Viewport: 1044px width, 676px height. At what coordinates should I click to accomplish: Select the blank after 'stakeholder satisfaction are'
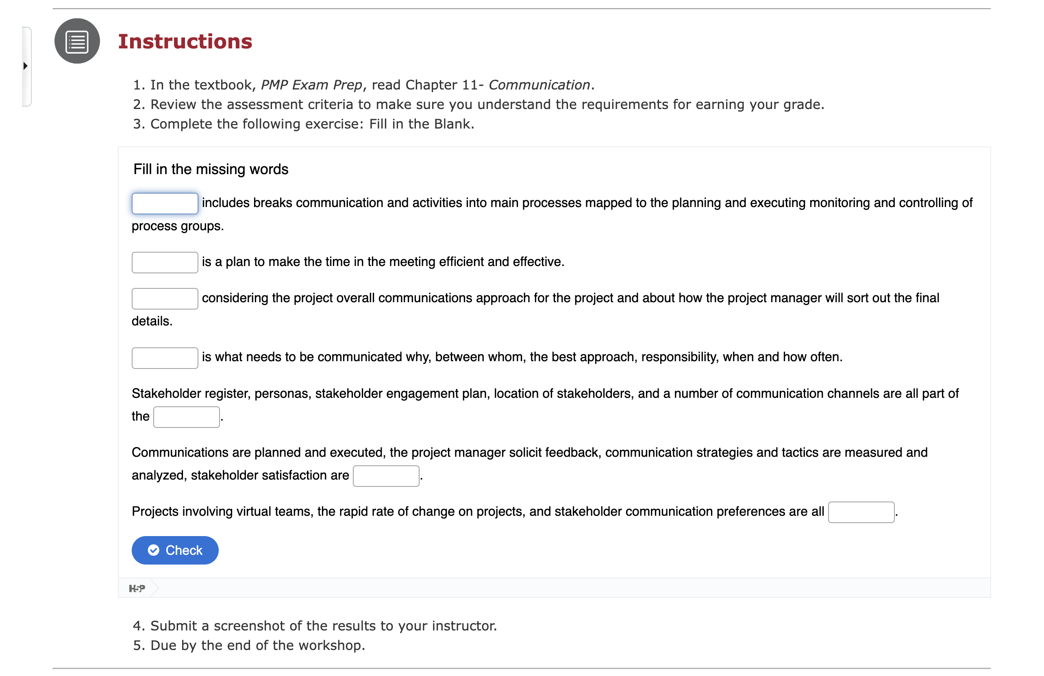tap(385, 475)
